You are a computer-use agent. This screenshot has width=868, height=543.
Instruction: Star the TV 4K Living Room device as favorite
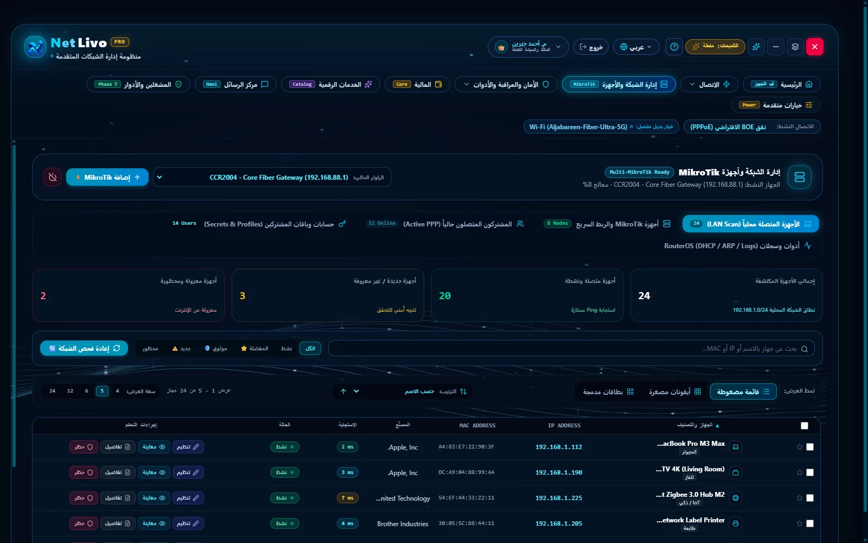[799, 472]
